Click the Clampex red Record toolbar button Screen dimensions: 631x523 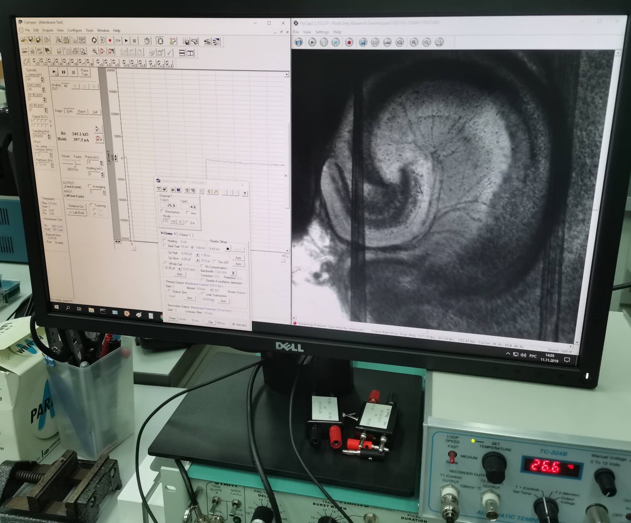tap(110, 40)
